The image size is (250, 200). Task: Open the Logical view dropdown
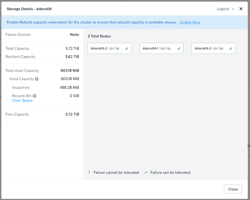click(226, 9)
